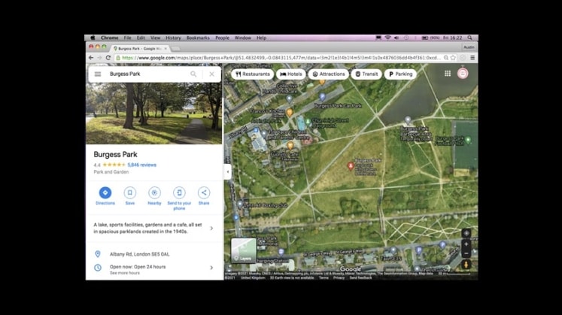The height and width of the screenshot is (315, 562).
Task: Filter map by Restaurants
Action: coord(253,74)
